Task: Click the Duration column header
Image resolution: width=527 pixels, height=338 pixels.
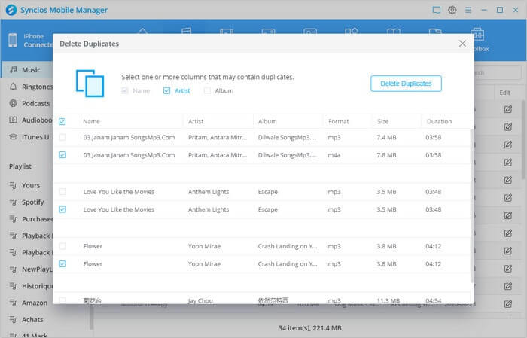Action: tap(439, 122)
